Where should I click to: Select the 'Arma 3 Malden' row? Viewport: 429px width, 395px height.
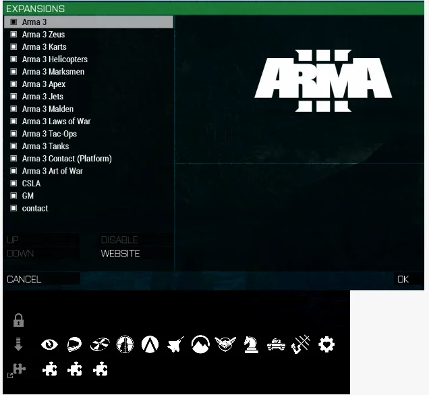[x=88, y=109]
